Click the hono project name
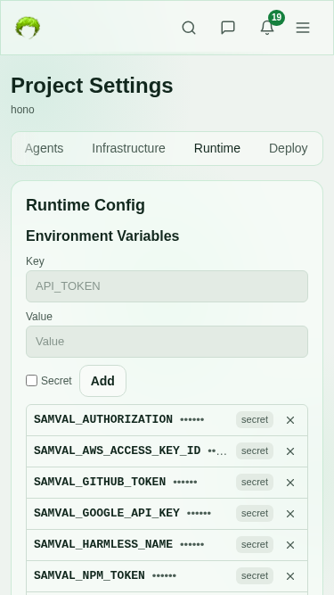The image size is (334, 595). click(22, 110)
